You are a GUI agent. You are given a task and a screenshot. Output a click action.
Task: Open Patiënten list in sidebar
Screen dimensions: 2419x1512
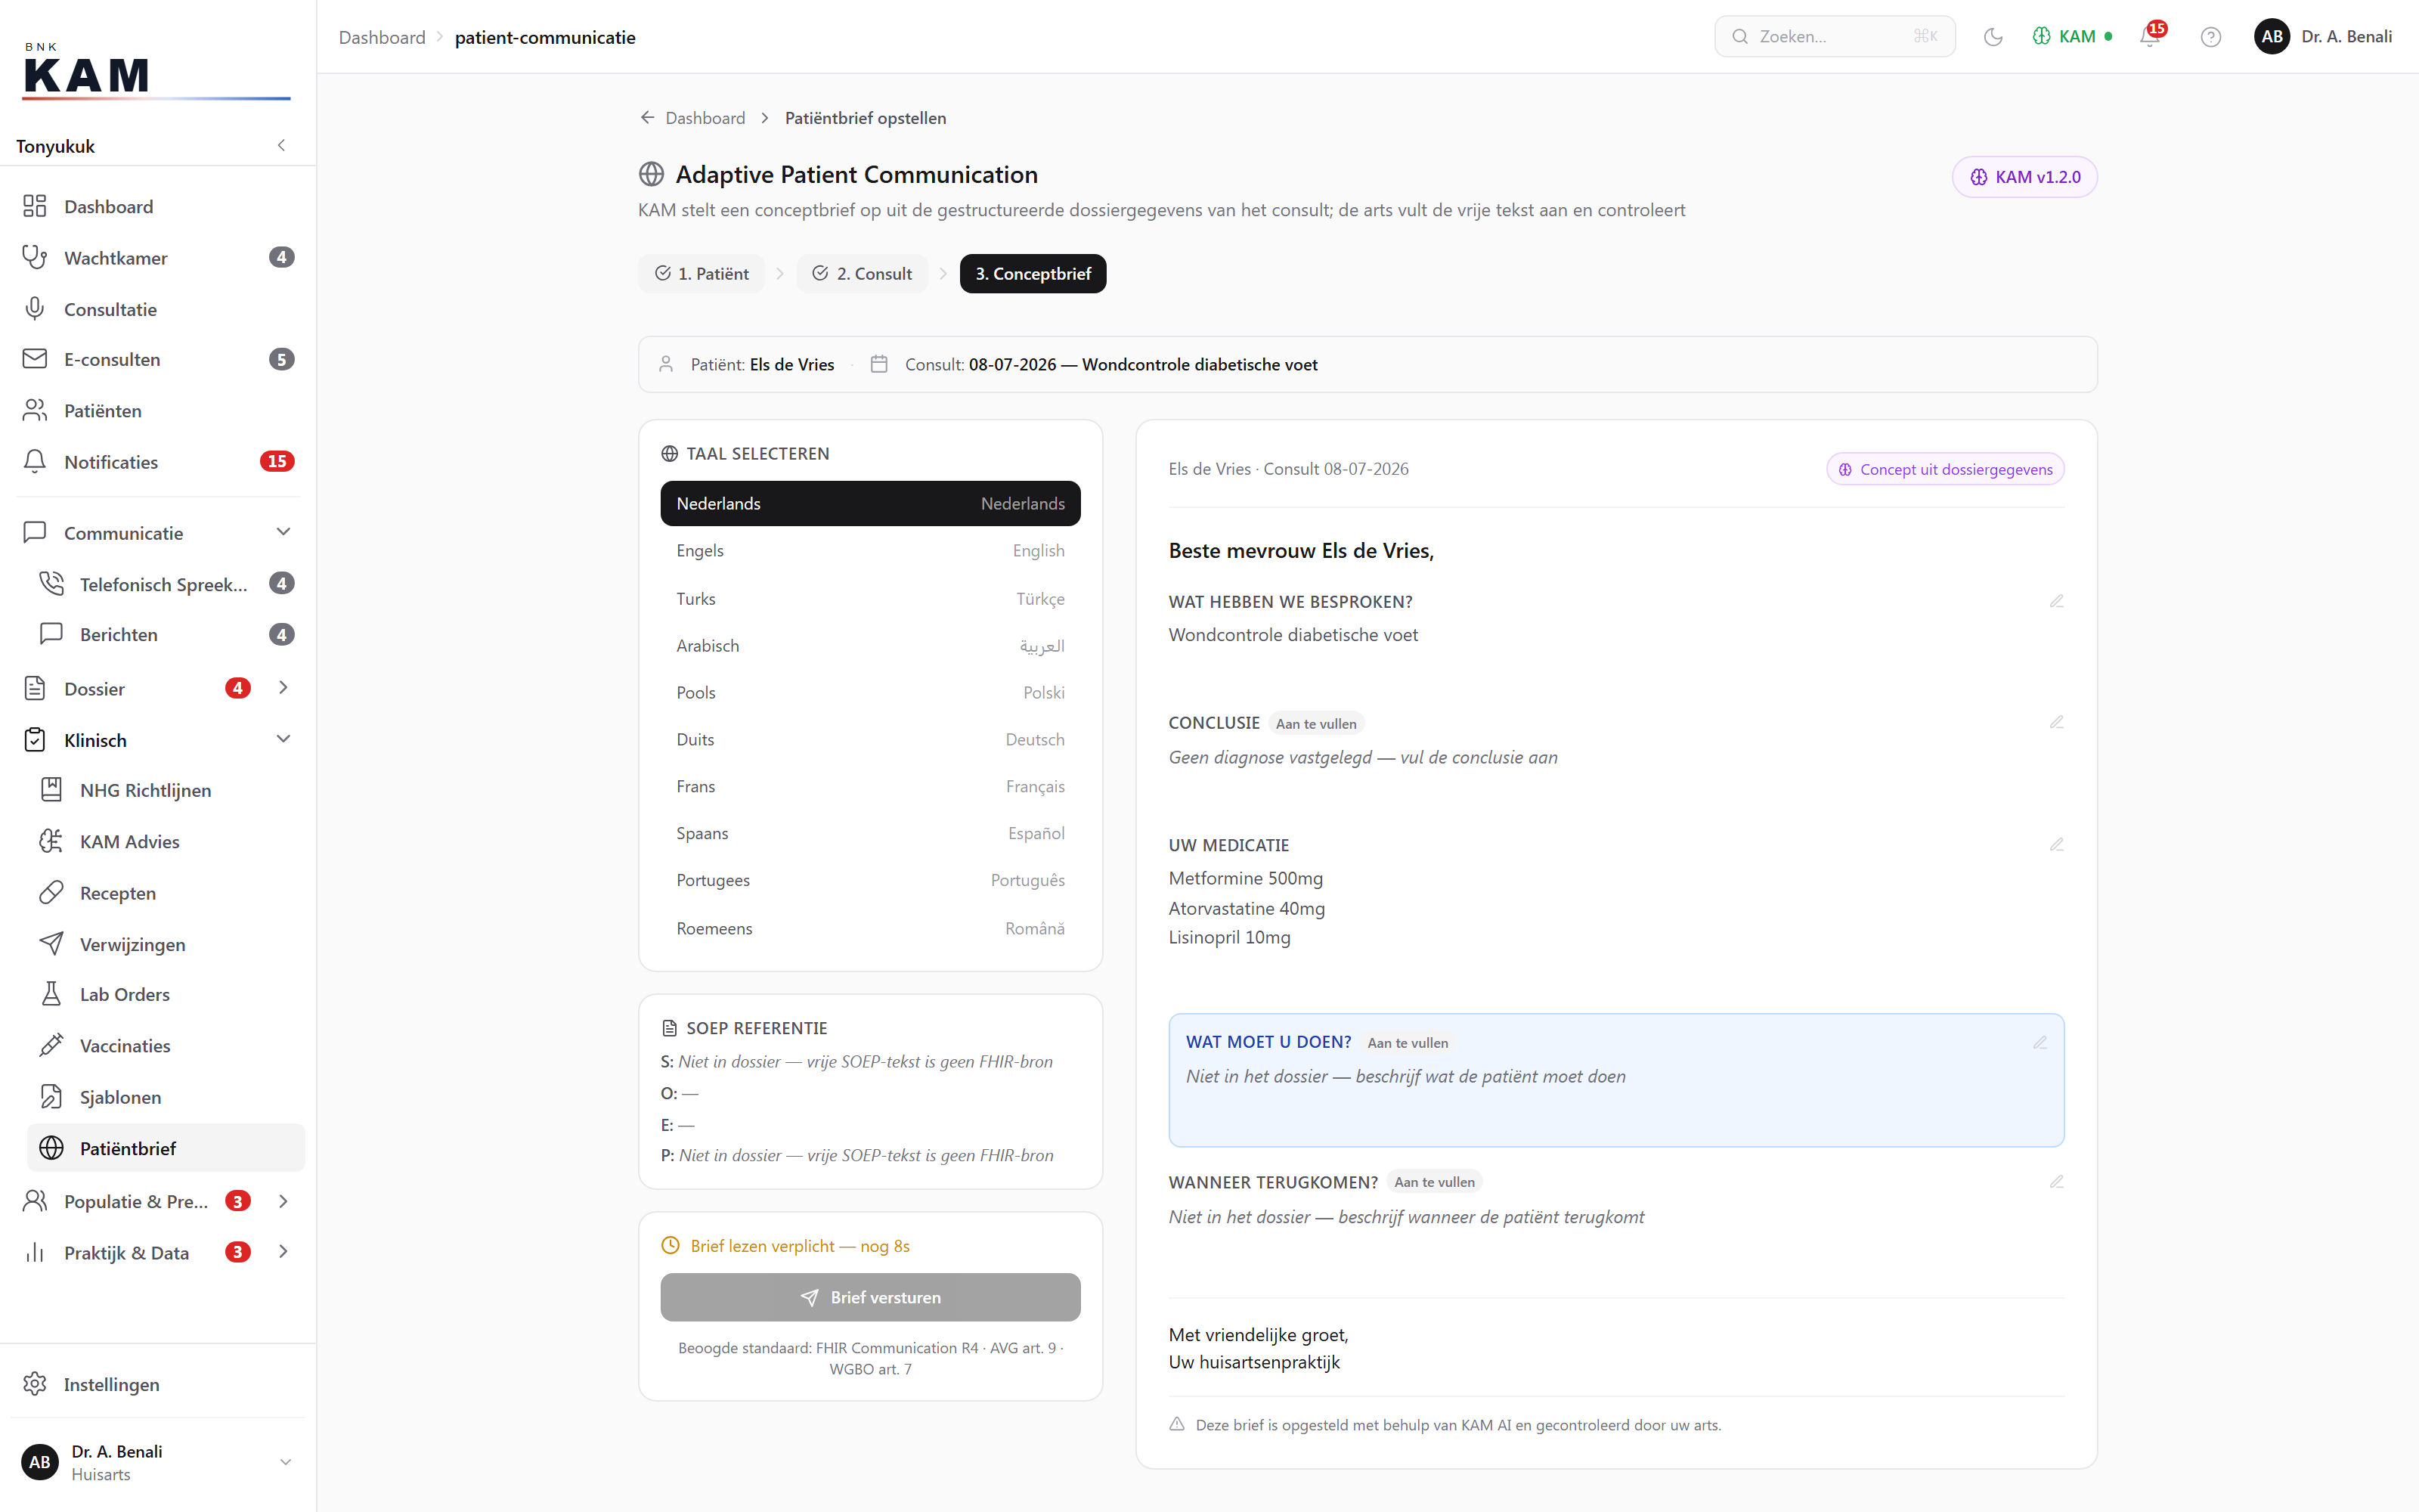(159, 410)
